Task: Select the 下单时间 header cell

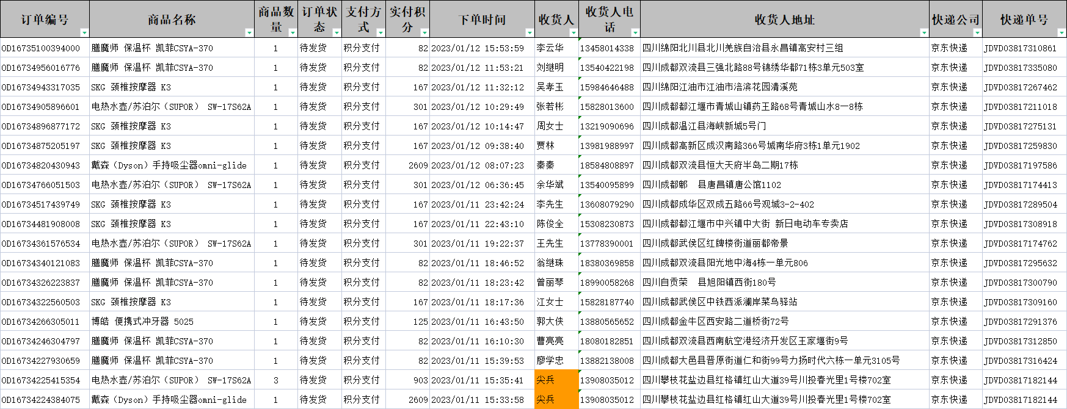Action: 482,20
